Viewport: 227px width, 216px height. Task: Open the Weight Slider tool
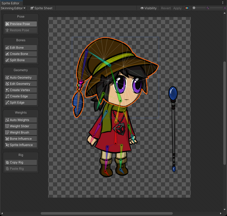click(x=21, y=126)
